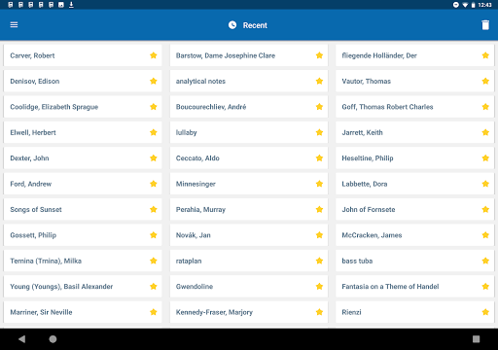Open the Perahia, Murray entry
This screenshot has width=498, height=350.
[249, 209]
